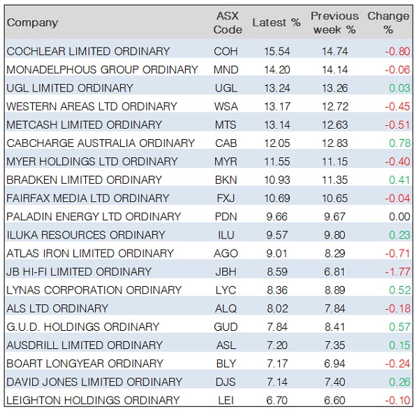The height and width of the screenshot is (414, 419).
Task: Select WESTERN AREAS LTD ORDINARY entry
Action: pos(91,106)
